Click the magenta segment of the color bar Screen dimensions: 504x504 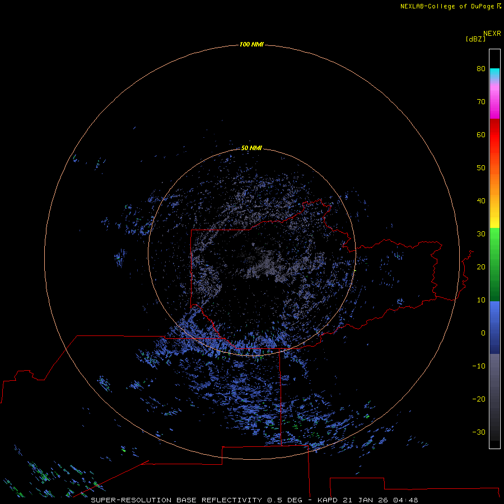[x=494, y=103]
